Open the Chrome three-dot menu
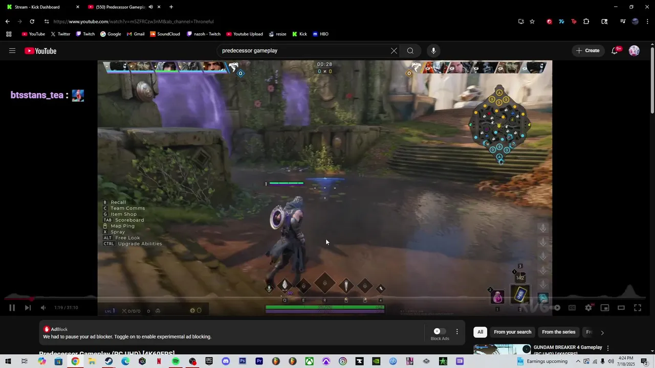The image size is (655, 368). click(647, 21)
